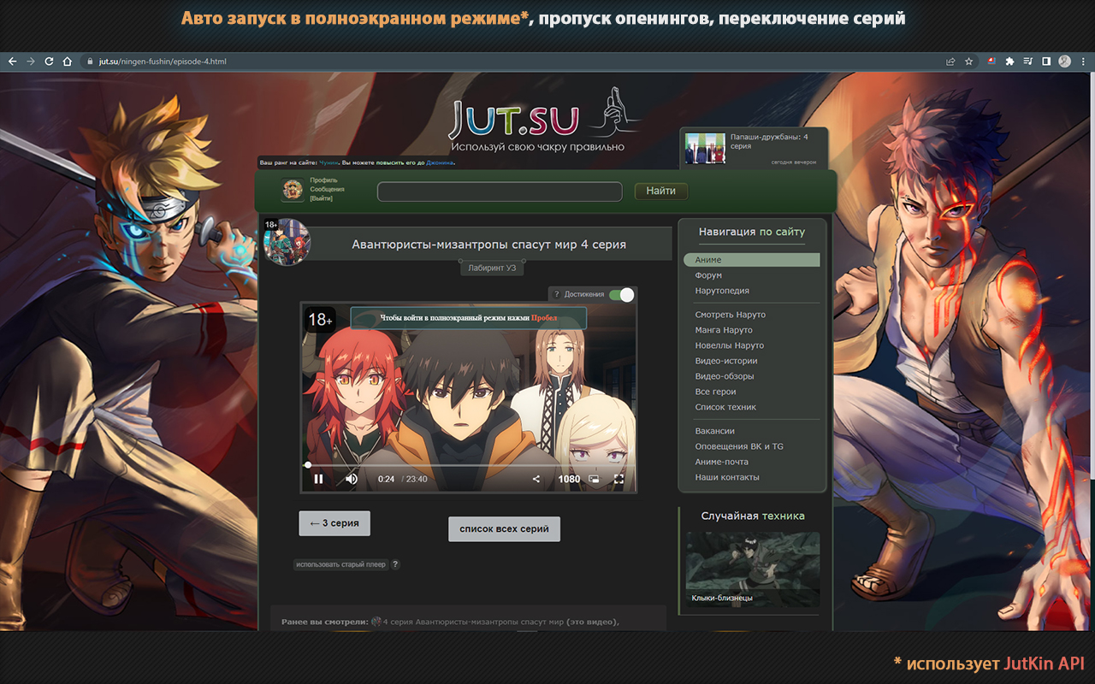Open the browser three-dot menu
The width and height of the screenshot is (1095, 684).
coord(1083,62)
